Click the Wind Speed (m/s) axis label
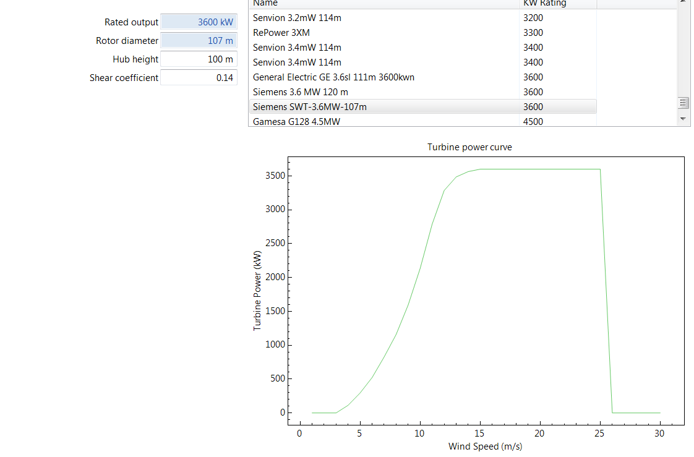This screenshot has height=457, width=694. point(485,446)
